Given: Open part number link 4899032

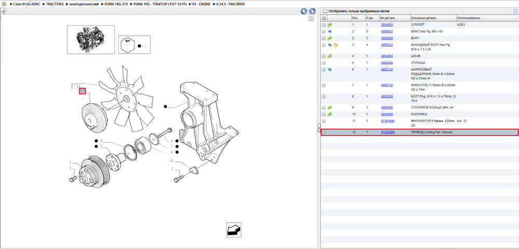Looking at the screenshot, I should tap(387, 45).
